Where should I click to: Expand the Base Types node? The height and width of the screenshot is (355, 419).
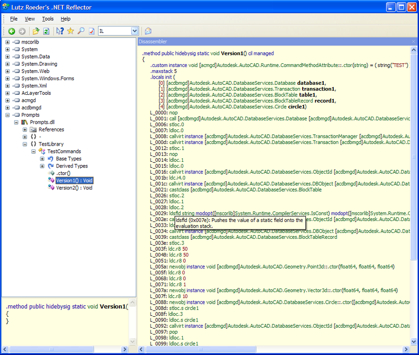42,159
